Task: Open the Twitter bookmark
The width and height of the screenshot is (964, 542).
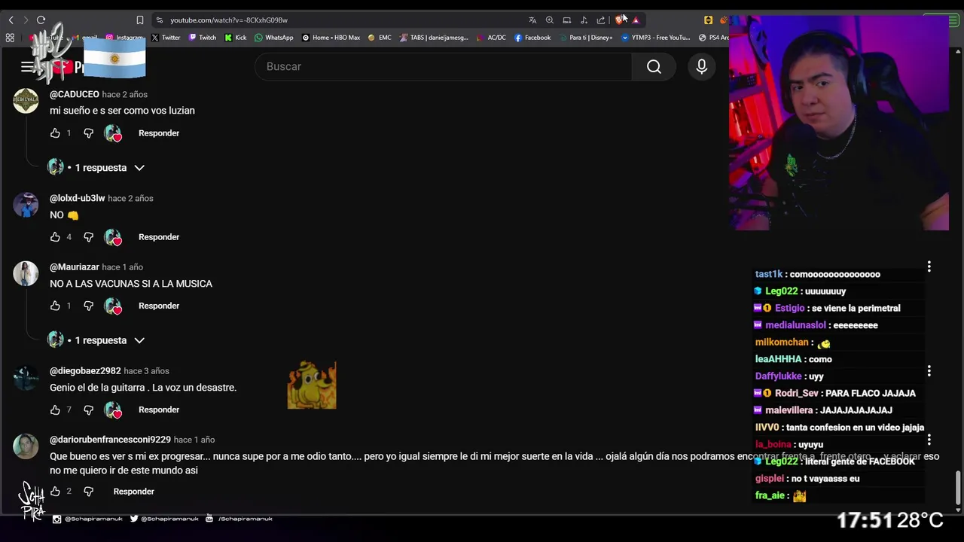Action: tap(166, 38)
